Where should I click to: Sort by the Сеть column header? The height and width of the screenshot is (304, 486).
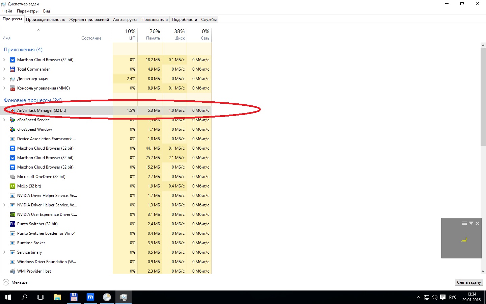(199, 34)
